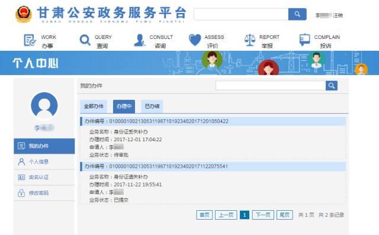Select the 办理中 tab
Image resolution: width=379 pixels, height=235 pixels.
tap(124, 106)
